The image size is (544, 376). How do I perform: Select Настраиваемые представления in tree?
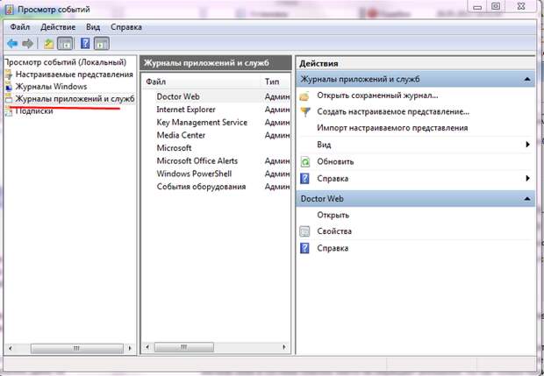(75, 74)
